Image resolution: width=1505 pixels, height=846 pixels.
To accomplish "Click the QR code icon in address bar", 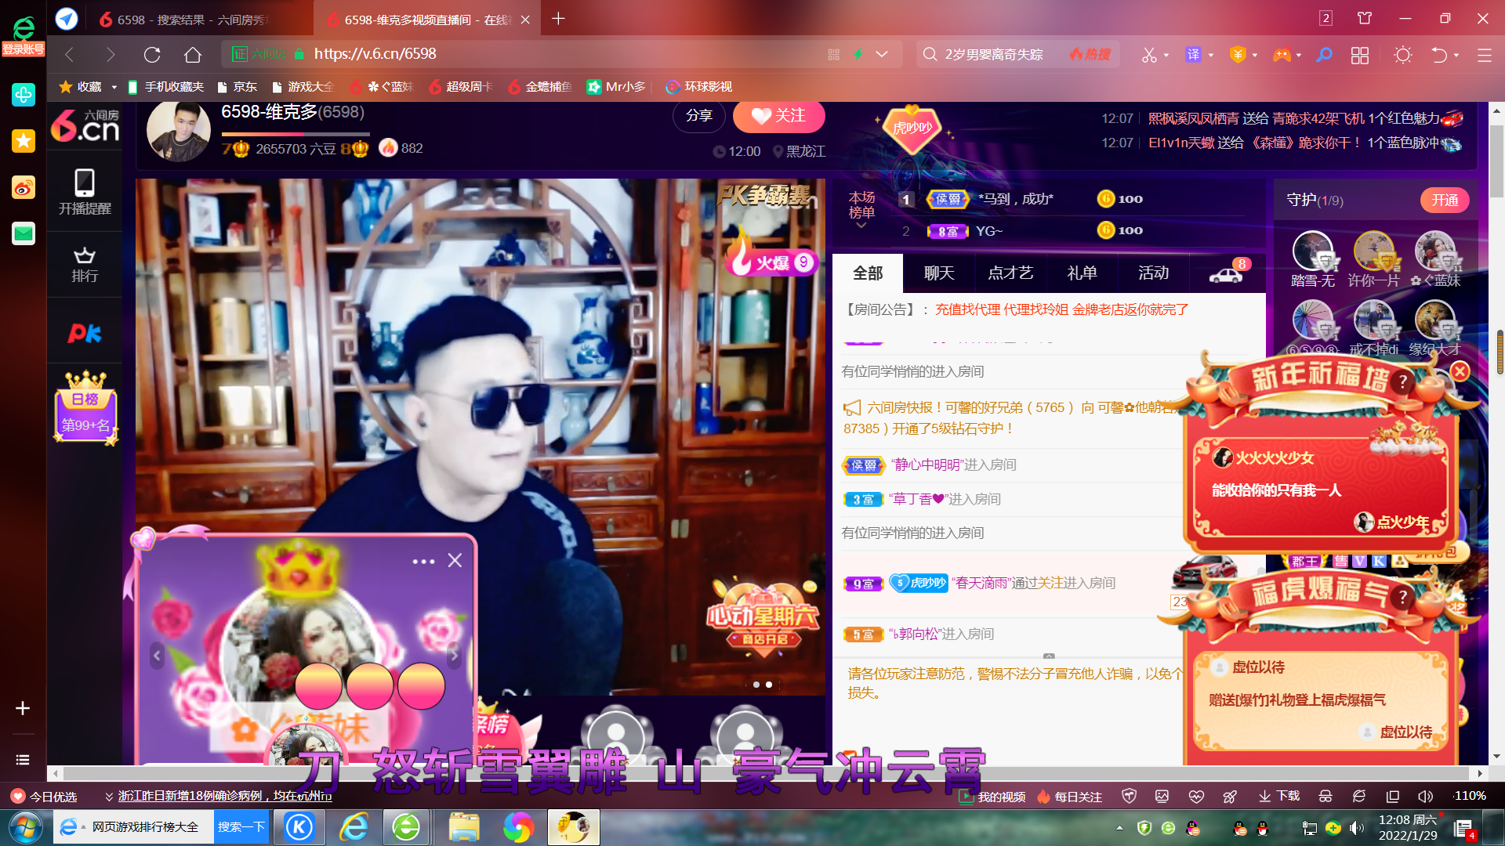I will pos(833,54).
